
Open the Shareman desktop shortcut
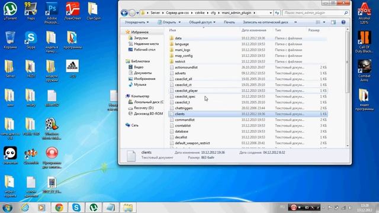(10, 156)
